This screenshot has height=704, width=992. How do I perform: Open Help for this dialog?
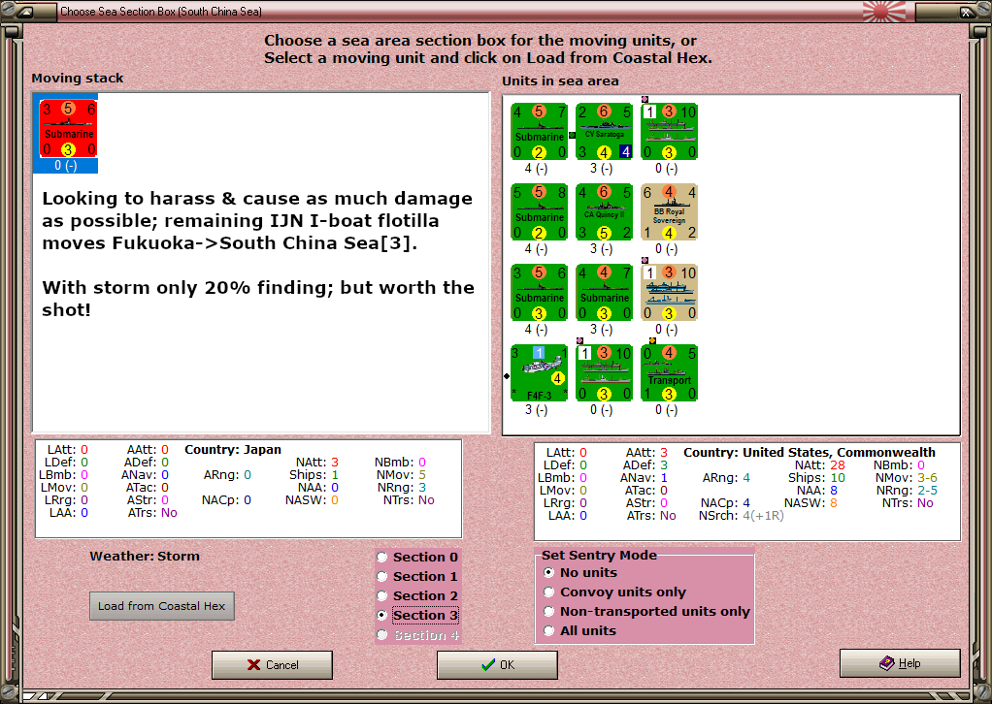[x=900, y=663]
